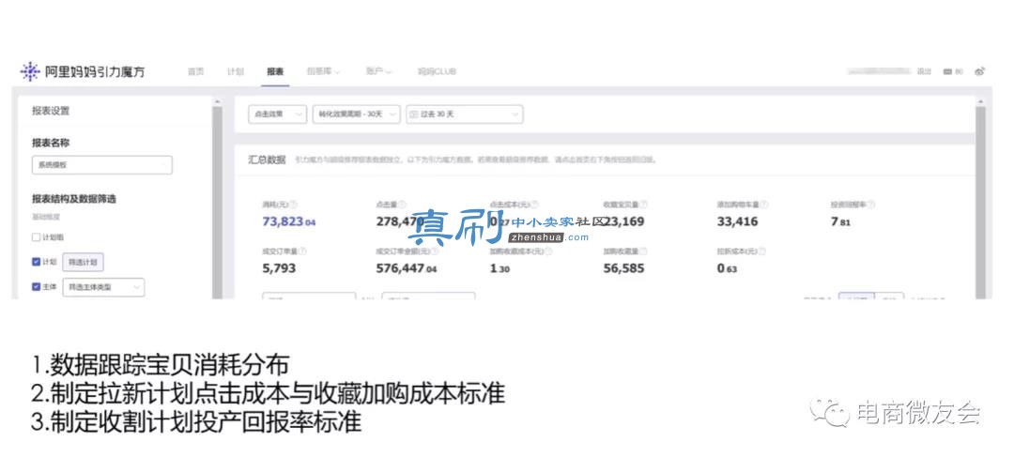Image resolution: width=1014 pixels, height=457 pixels.
Task: Uncheck the 主体 checkbox
Action: click(x=37, y=286)
